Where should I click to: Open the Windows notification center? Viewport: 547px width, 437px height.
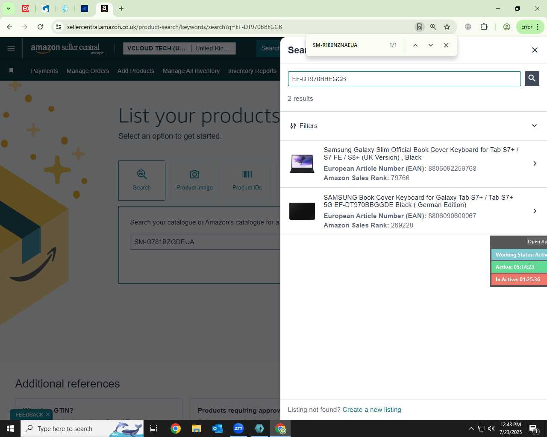[533, 428]
